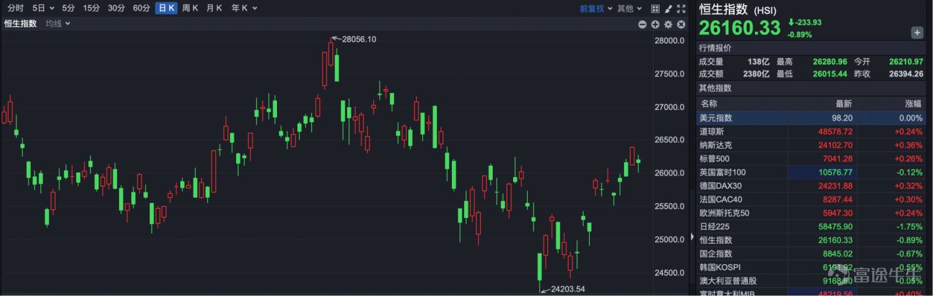The image size is (933, 296).
Task: Click the 恒生指数 (HSI) panel title
Action: click(x=737, y=9)
